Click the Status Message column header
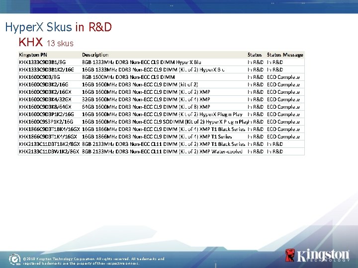Screen dimensions: 358x268 [285, 55]
